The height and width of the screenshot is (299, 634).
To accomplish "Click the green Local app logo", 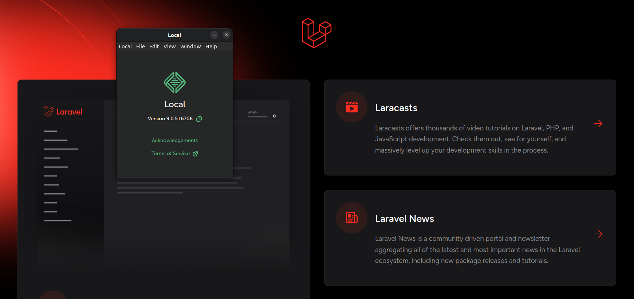I will tap(175, 82).
